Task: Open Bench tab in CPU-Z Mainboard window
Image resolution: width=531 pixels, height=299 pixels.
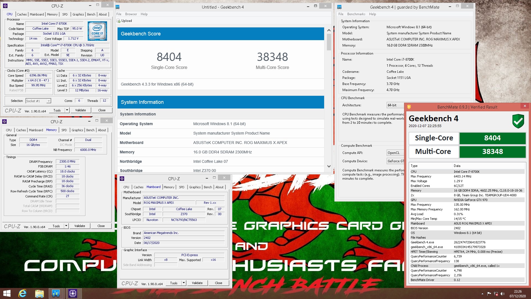Action: pyautogui.click(x=208, y=187)
